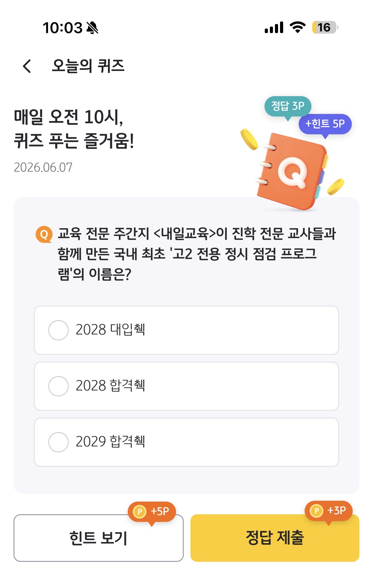Image resolution: width=373 pixels, height=570 pixels.
Task: Tap the +3P coin badge
Action: (x=328, y=511)
